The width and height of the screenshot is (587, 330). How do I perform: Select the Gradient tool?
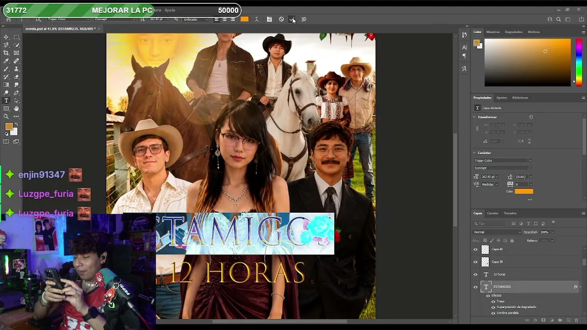6,85
